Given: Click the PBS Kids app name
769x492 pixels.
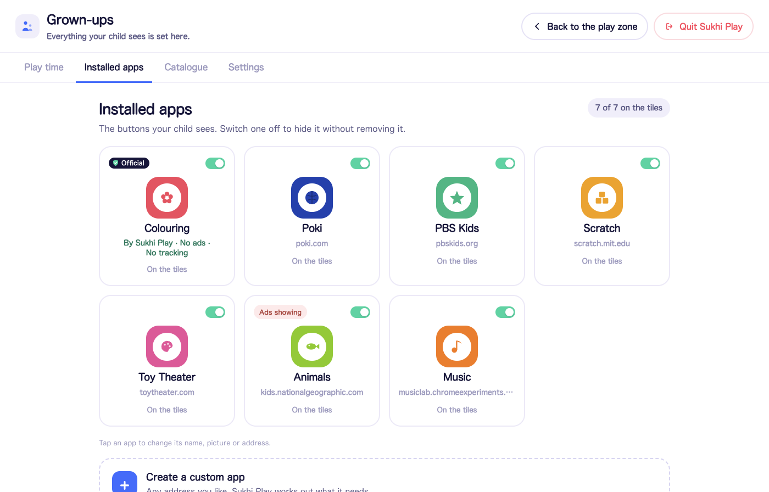Looking at the screenshot, I should pyautogui.click(x=457, y=228).
